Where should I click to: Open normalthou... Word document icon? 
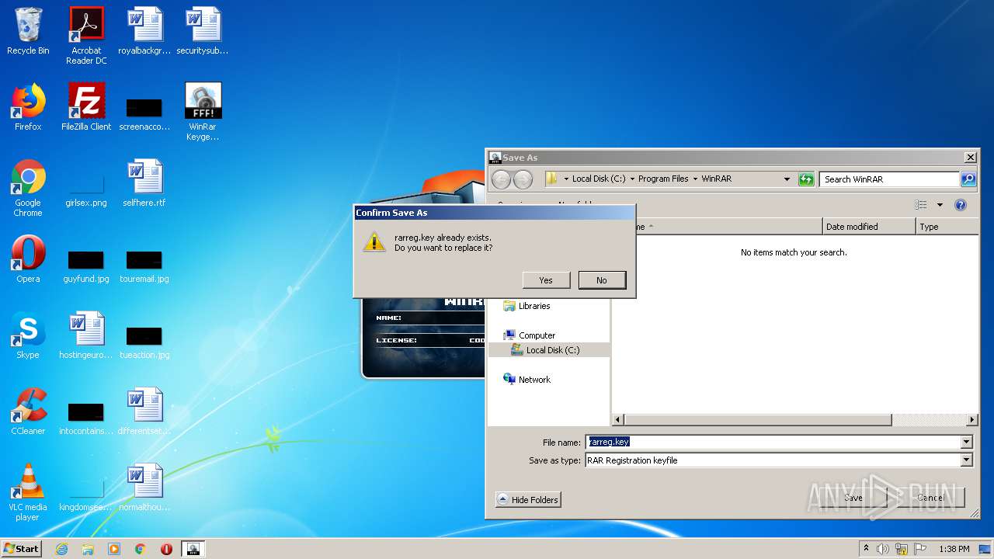pyautogui.click(x=144, y=488)
